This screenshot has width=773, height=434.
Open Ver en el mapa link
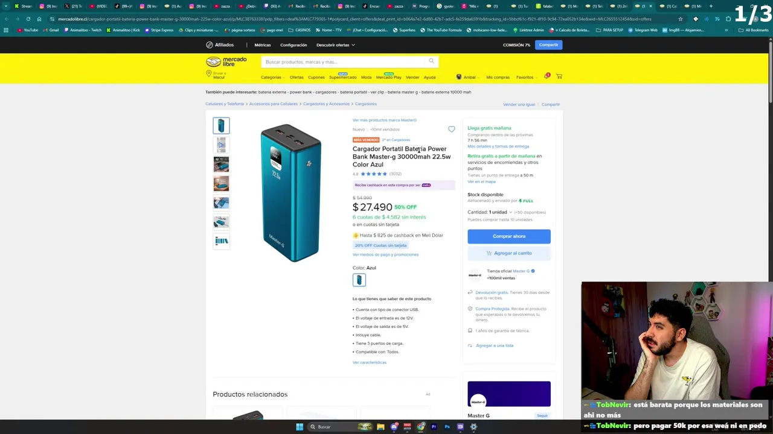[x=481, y=181]
